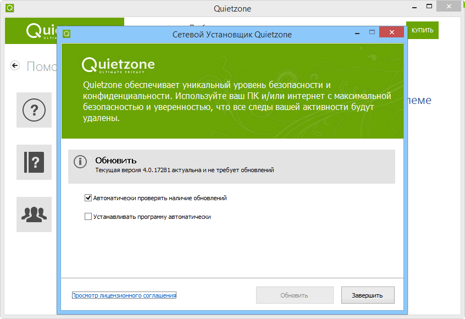Minimize the main Quietzone window

tap(414, 7)
